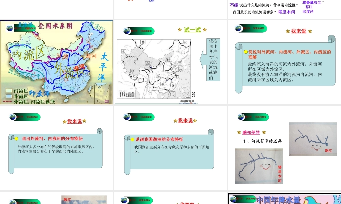Click the 内流区 white legend box
This screenshot has width=341, height=204.
click(x=9, y=91)
